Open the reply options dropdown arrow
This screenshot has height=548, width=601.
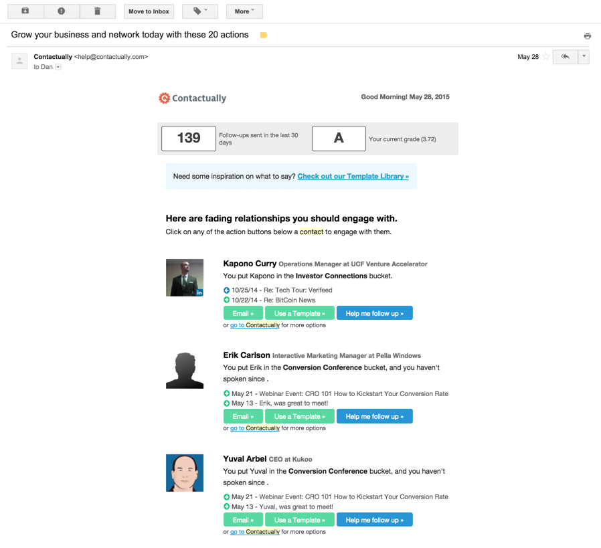(x=584, y=57)
